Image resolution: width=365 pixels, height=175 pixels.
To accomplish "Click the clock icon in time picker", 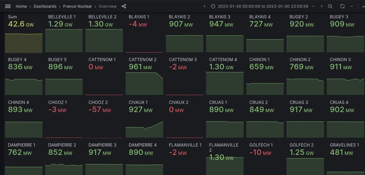I will (x=213, y=6).
